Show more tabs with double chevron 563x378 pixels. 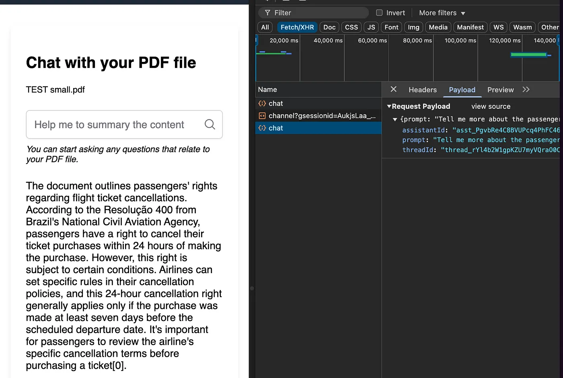[x=526, y=90]
